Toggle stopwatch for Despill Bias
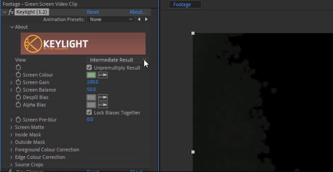This screenshot has width=333, height=172. (18, 97)
